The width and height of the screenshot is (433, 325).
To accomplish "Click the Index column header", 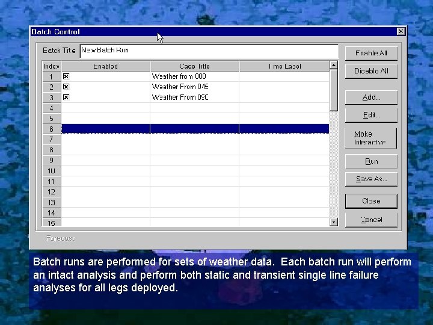I will 51,66.
